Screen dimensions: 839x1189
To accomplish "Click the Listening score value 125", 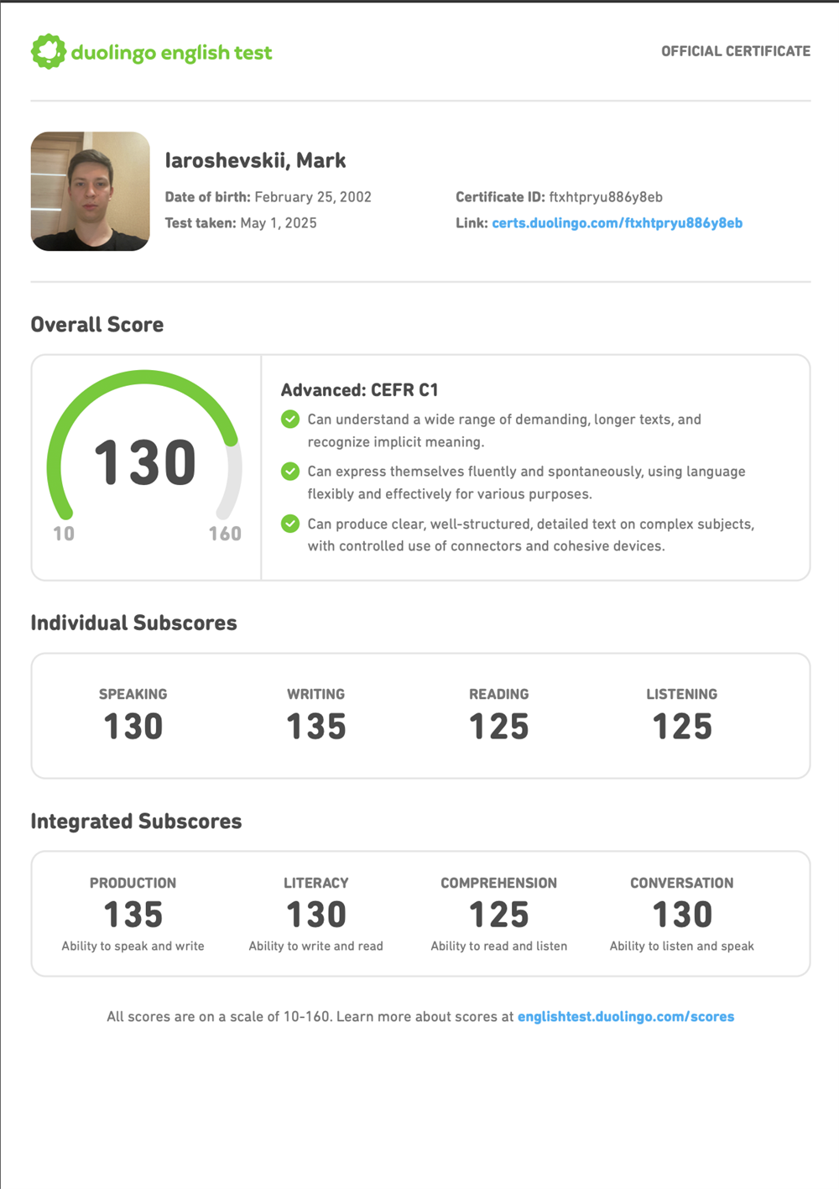I will (682, 727).
